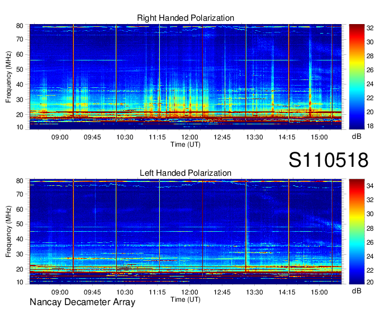Click the 11:15 tick on the upper time axis

[157, 137]
